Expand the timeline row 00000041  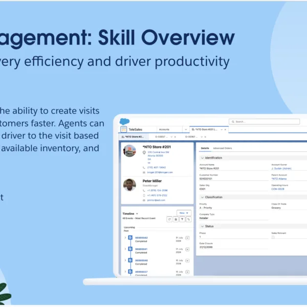(125, 249)
